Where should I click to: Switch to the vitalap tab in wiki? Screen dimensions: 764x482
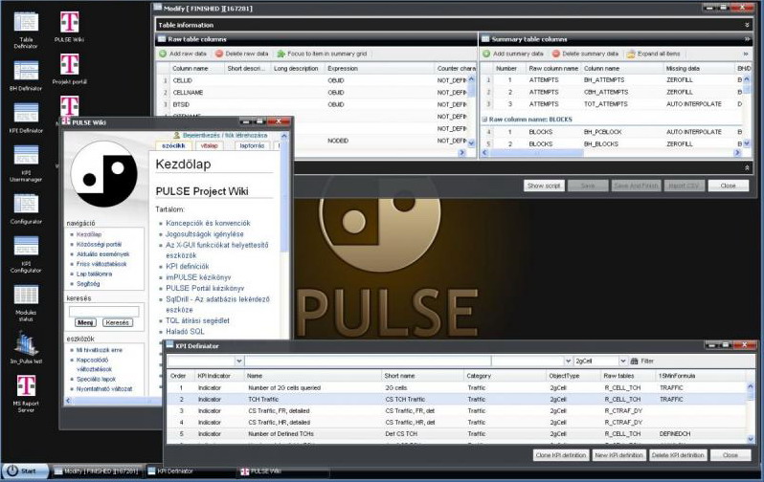(208, 145)
